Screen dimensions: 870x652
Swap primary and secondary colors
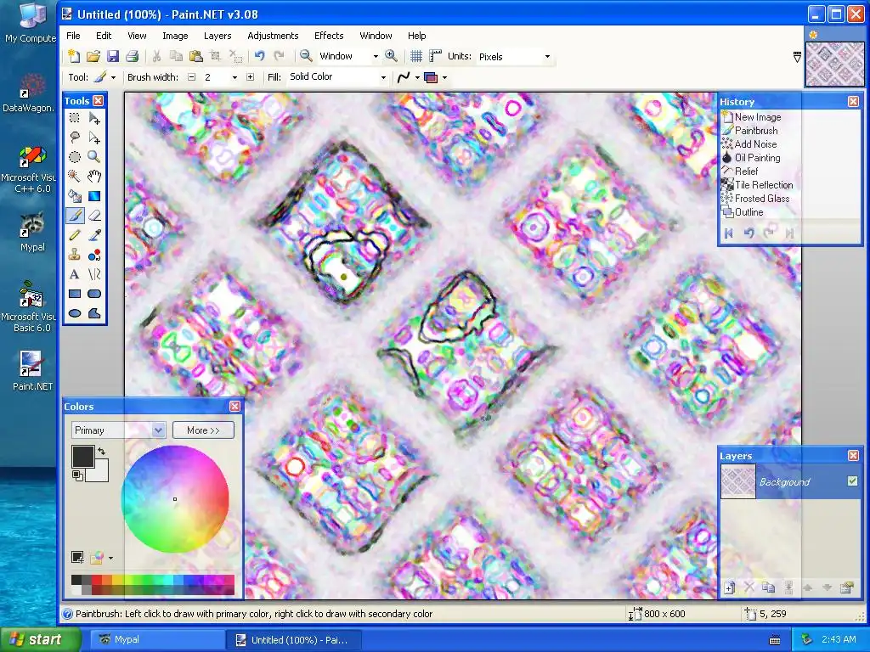coord(102,452)
